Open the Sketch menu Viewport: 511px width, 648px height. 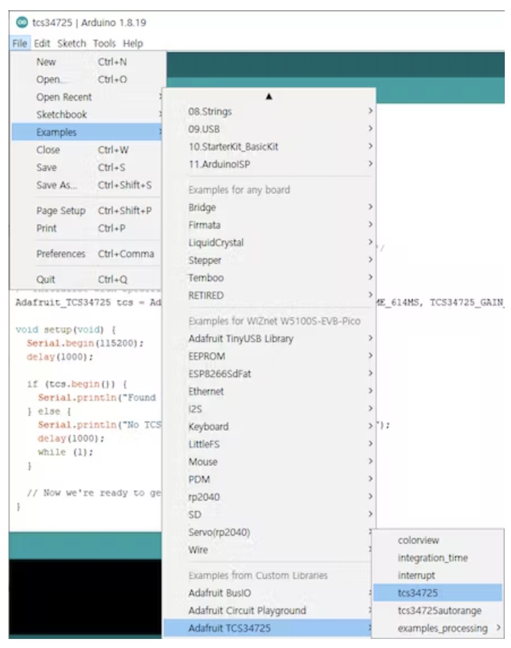point(71,43)
